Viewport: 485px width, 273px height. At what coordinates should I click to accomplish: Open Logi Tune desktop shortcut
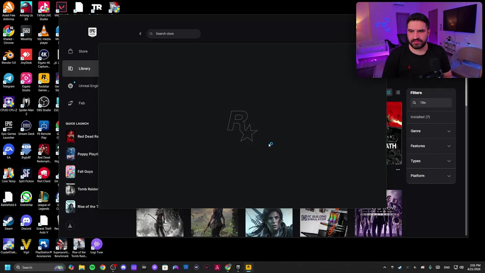[x=97, y=246]
